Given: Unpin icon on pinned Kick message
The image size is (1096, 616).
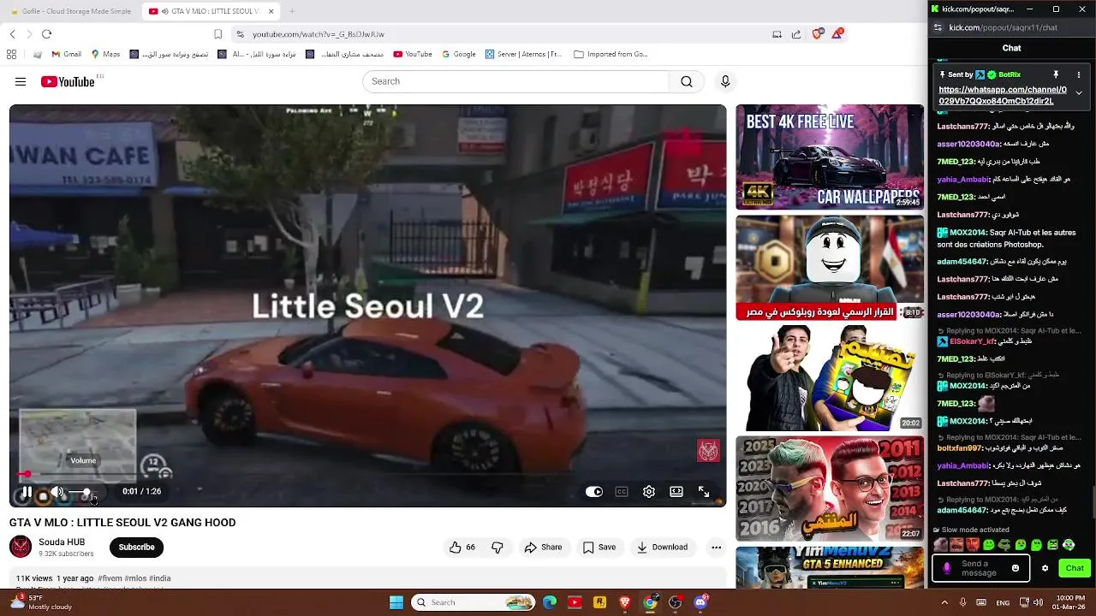Looking at the screenshot, I should [1056, 74].
